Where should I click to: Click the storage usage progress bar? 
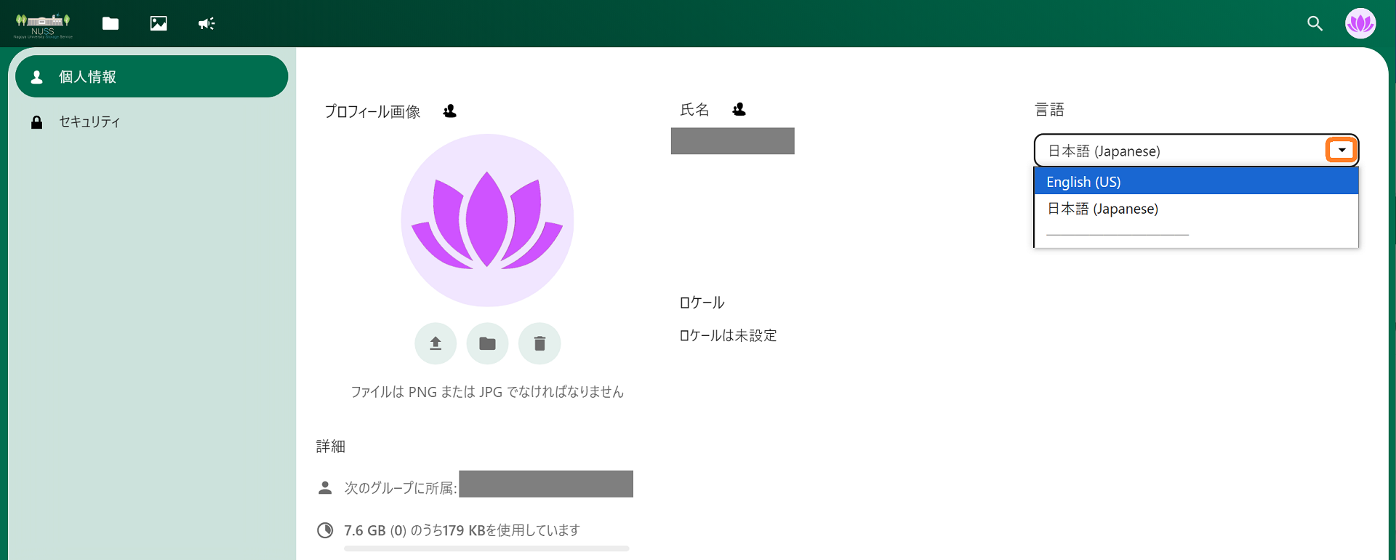coord(486,548)
